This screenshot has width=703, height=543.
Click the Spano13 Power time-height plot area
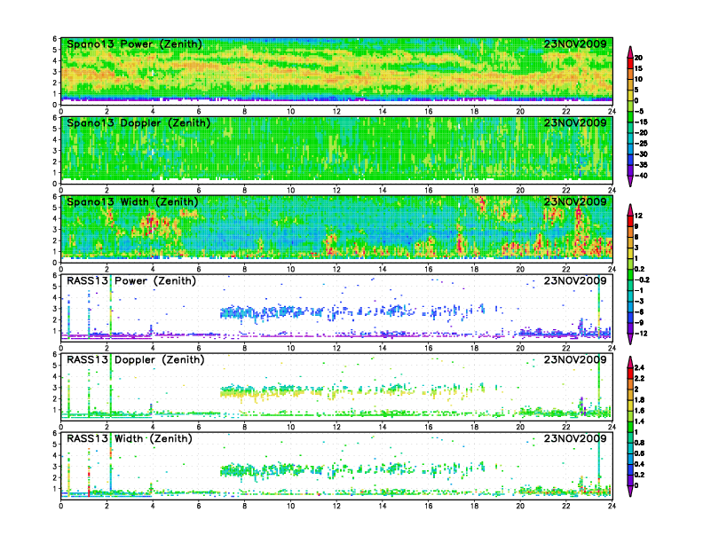pyautogui.click(x=336, y=71)
